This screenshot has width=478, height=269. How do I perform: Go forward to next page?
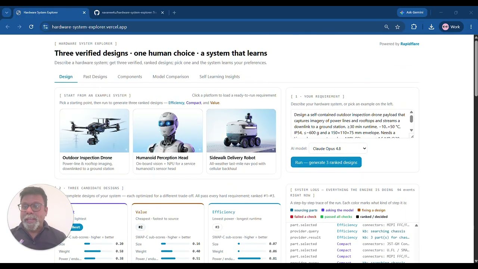click(19, 27)
